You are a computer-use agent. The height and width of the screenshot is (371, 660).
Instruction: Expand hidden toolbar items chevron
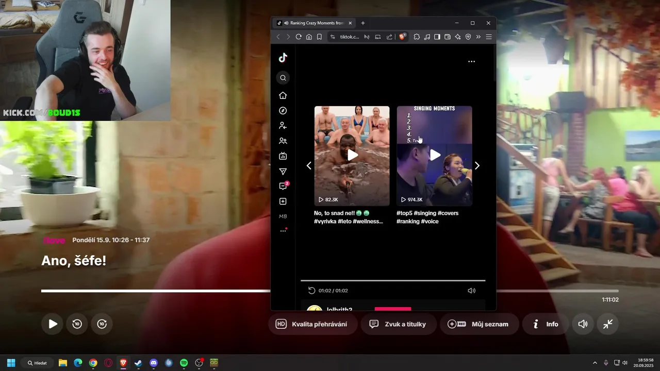(x=478, y=37)
